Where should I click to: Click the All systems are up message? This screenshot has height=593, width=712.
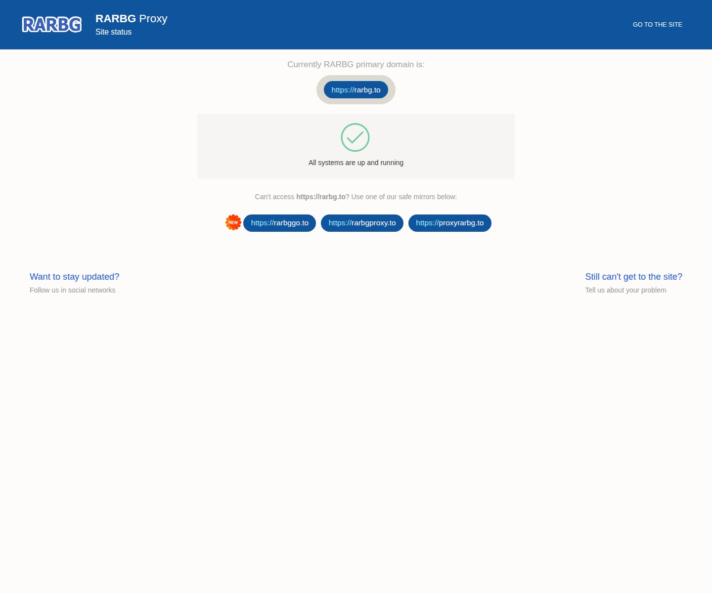(356, 163)
